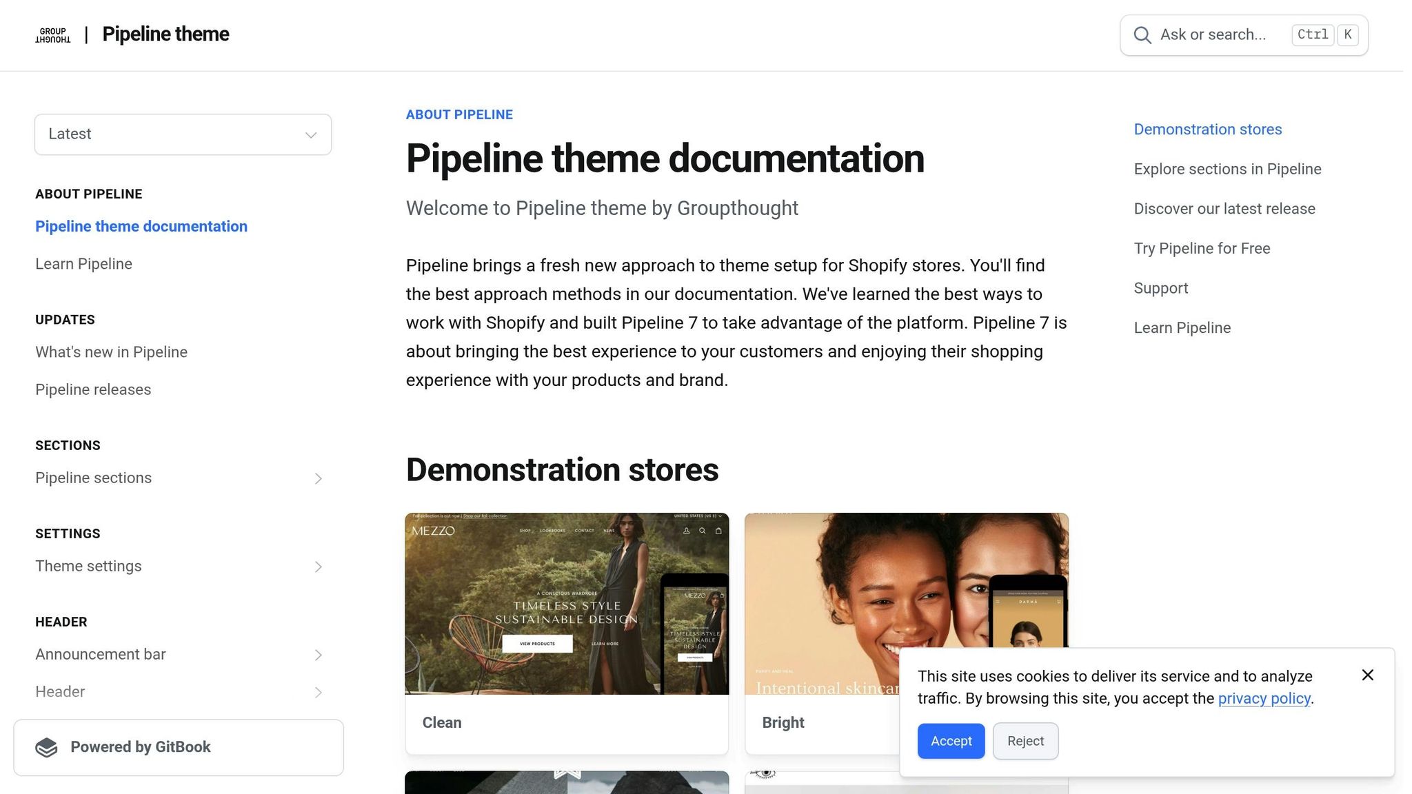Click the GitBook logo icon
The height and width of the screenshot is (794, 1412).
(47, 747)
